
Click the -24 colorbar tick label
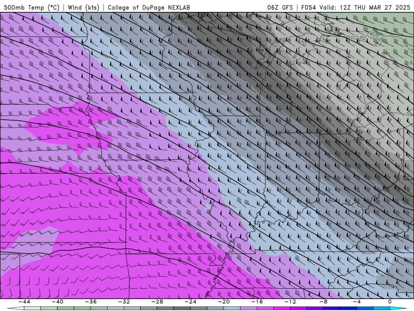190,302
